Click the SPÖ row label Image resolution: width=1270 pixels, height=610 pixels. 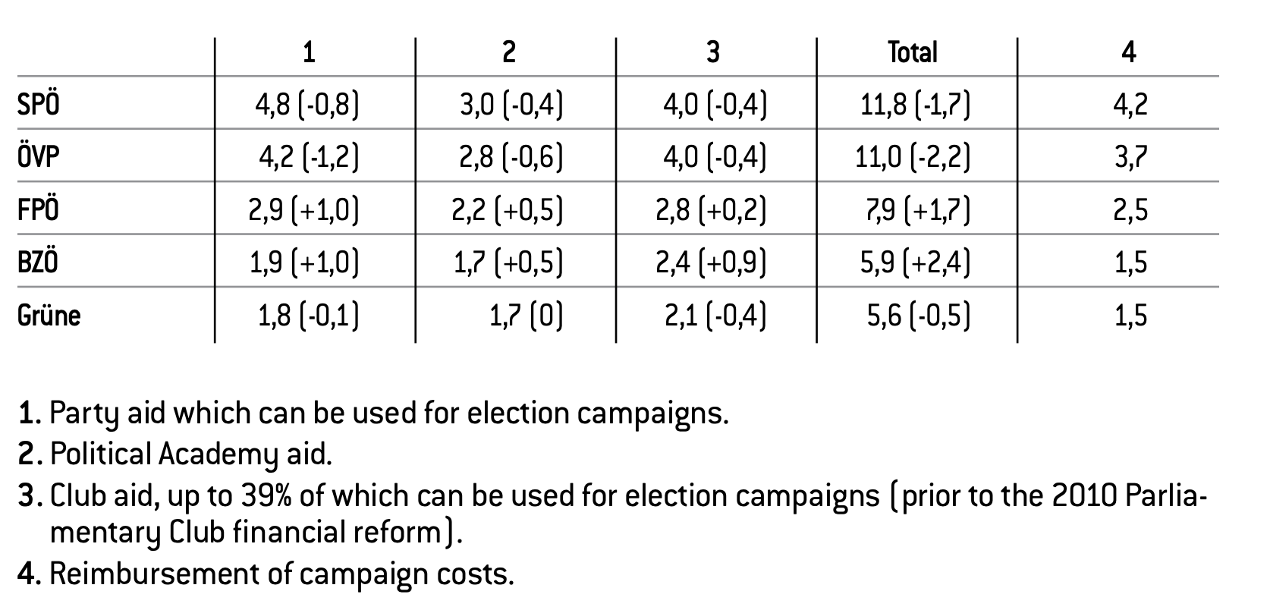point(38,104)
